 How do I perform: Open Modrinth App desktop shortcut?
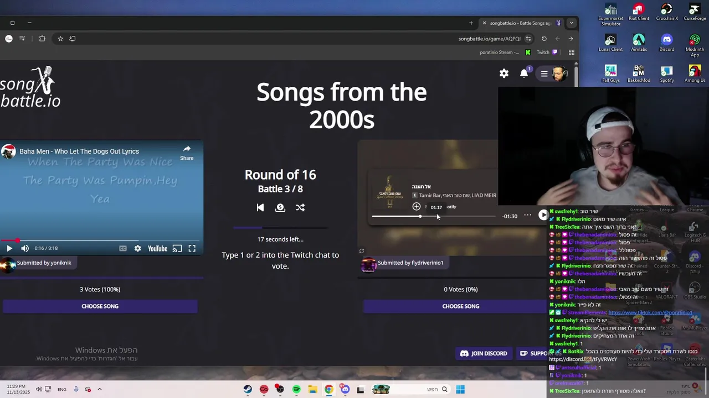[695, 46]
